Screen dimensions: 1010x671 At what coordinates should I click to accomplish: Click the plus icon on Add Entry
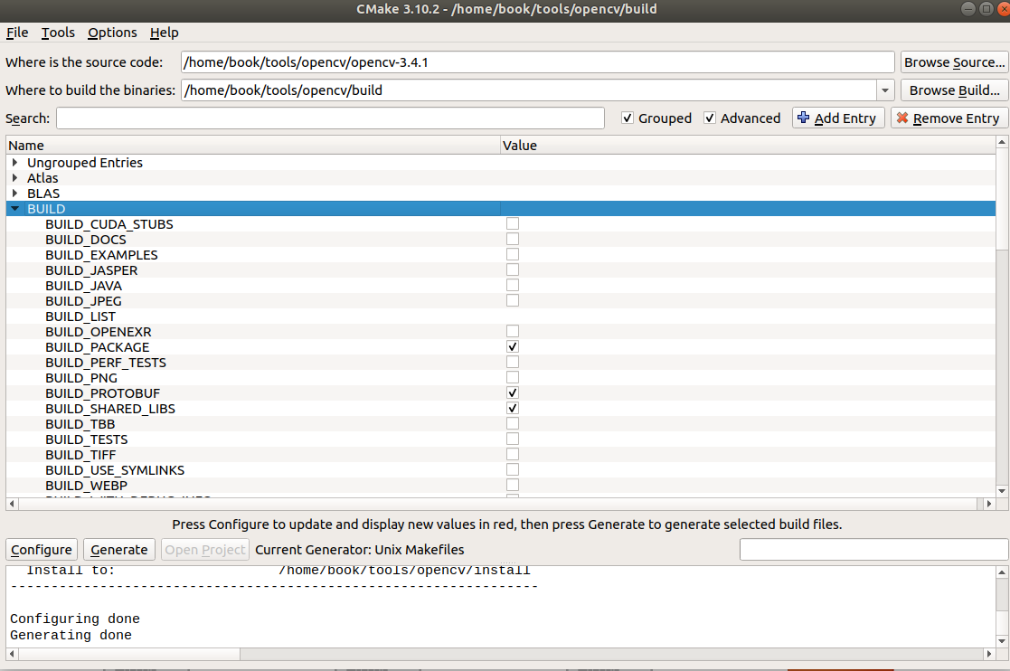pyautogui.click(x=803, y=118)
